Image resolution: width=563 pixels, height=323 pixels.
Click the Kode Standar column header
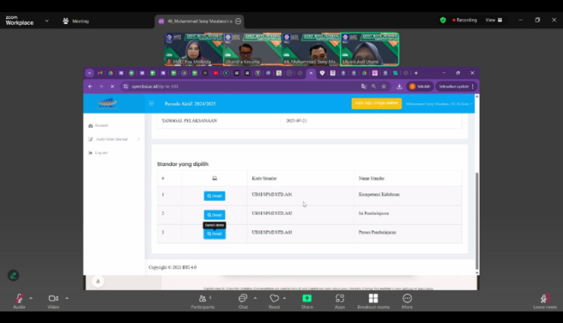264,178
